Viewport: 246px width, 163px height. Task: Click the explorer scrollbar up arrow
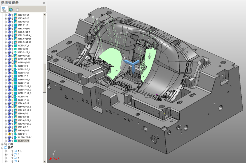point(45,15)
